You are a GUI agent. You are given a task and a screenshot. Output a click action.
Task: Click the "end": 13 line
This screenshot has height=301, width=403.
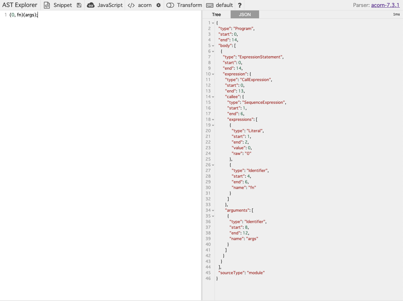pos(235,91)
